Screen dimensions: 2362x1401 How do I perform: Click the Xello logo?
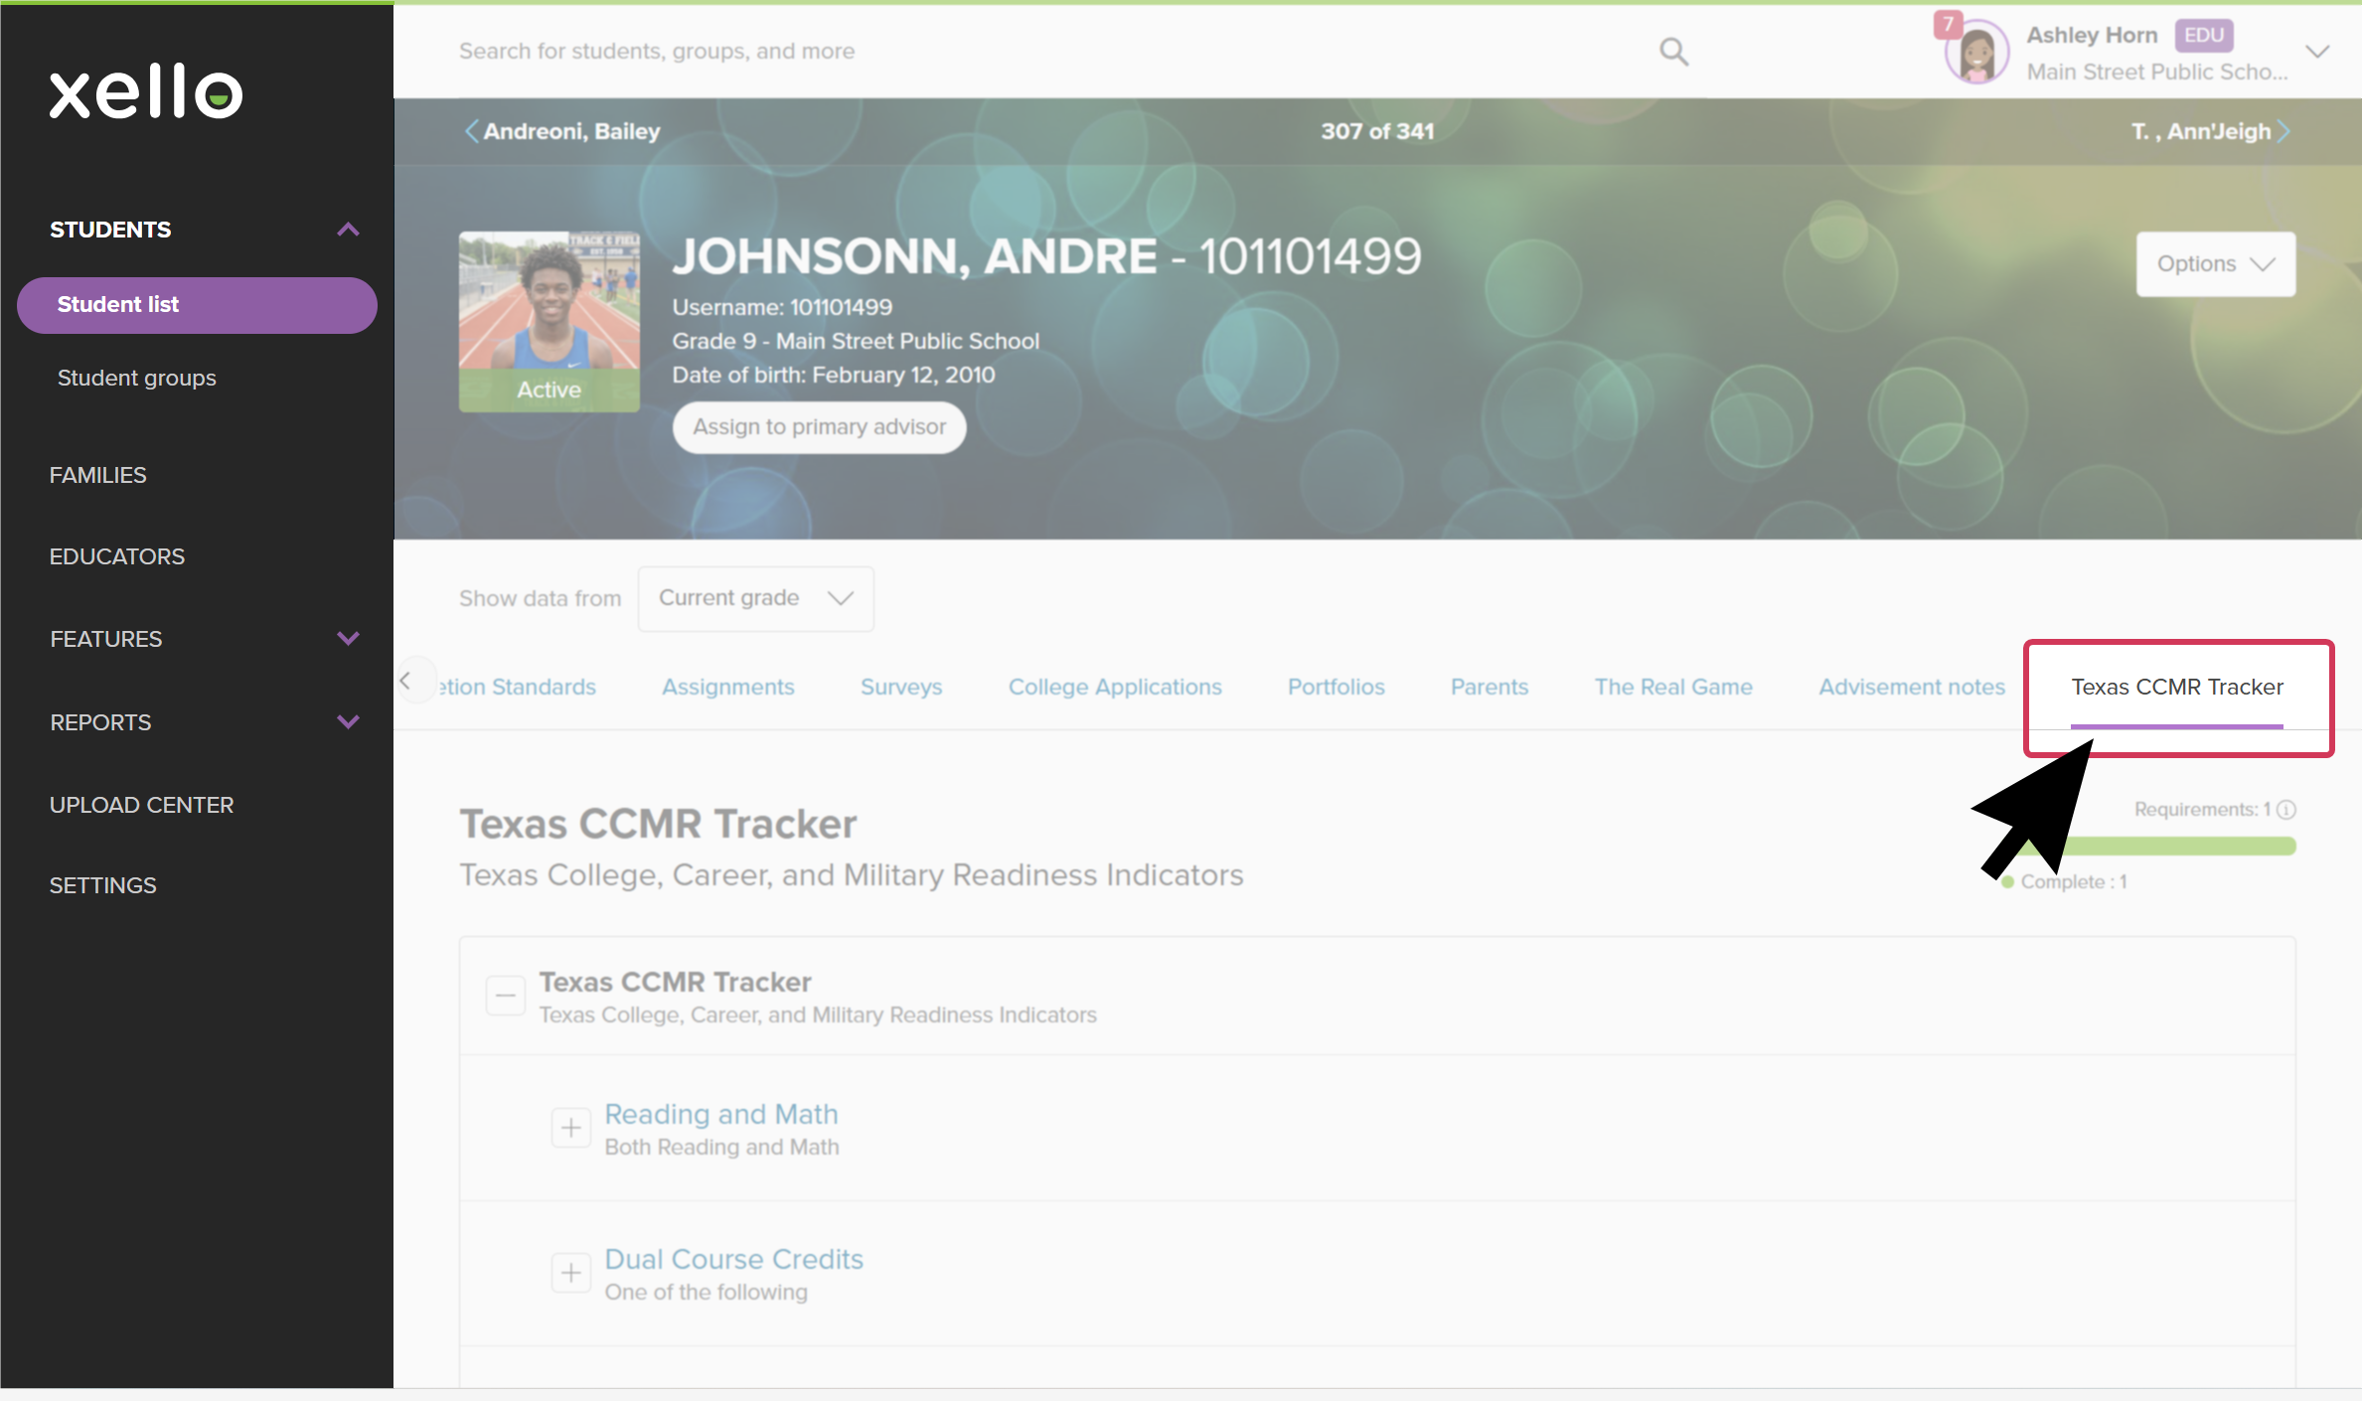146,91
